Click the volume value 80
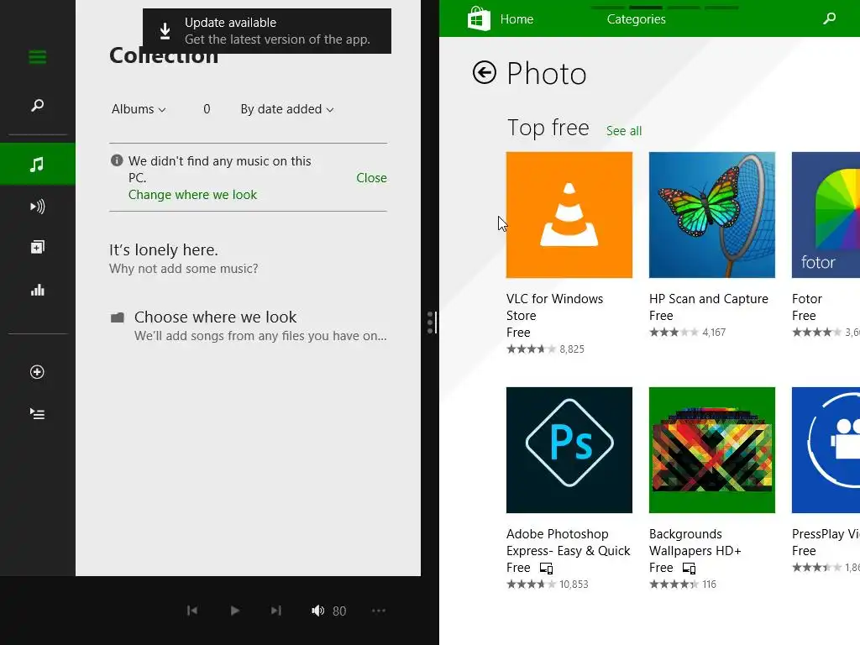 point(339,611)
